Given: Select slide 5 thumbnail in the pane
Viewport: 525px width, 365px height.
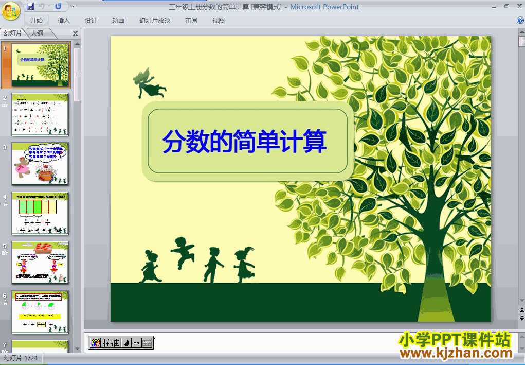Looking at the screenshot, I should coord(40,263).
